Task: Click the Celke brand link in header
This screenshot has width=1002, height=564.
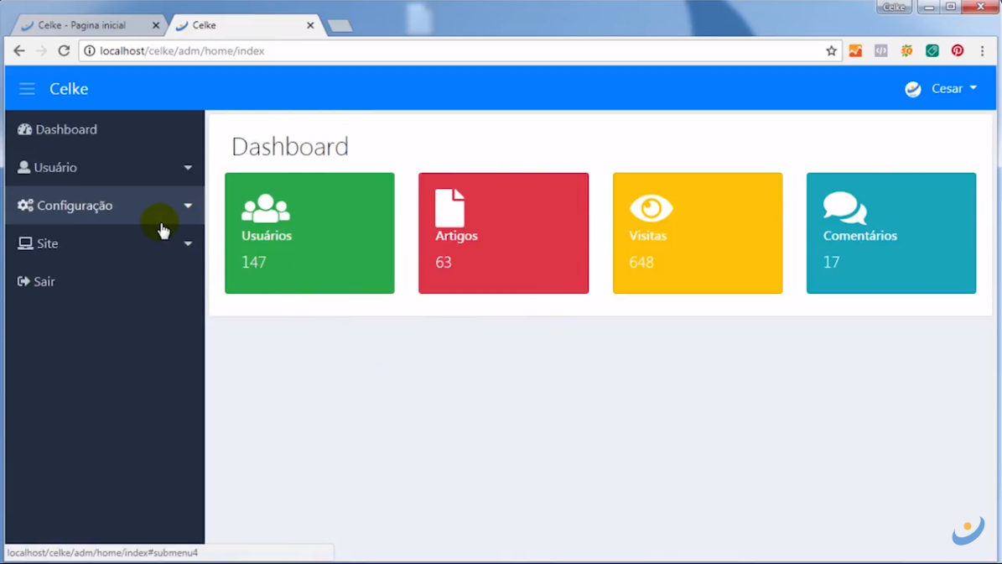Action: click(69, 89)
